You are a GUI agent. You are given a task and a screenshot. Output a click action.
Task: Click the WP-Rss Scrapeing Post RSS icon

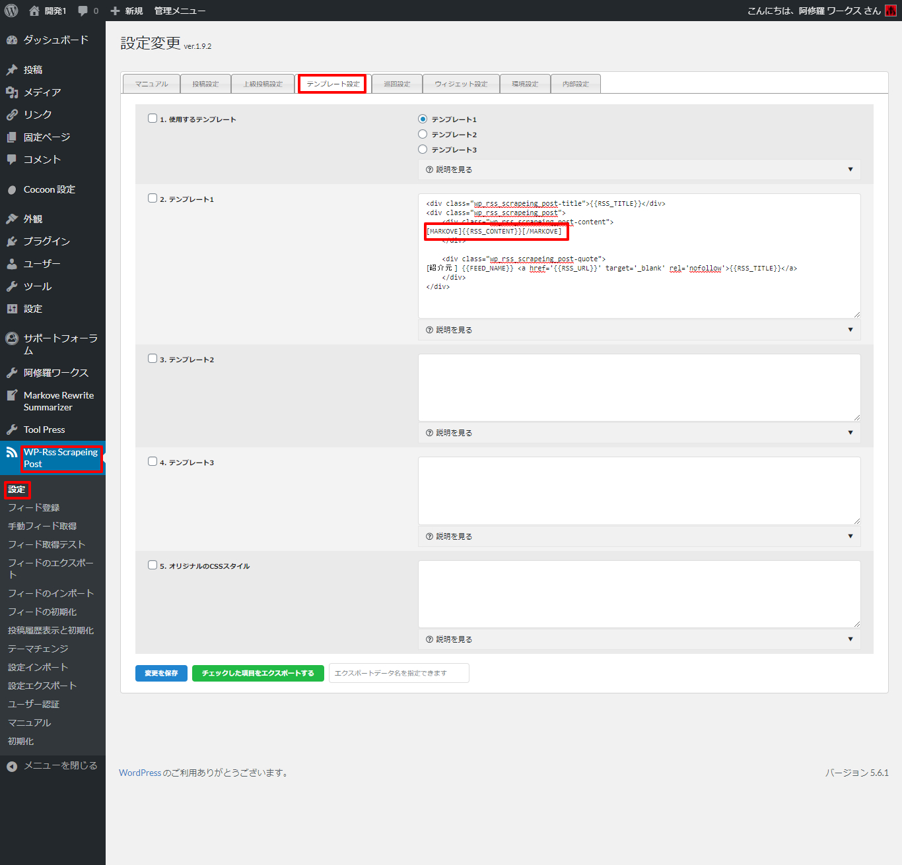tap(12, 452)
